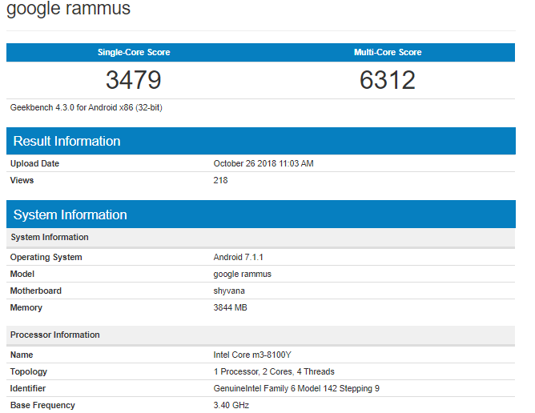Select the 'Android 7.1.1' value

coord(238,257)
